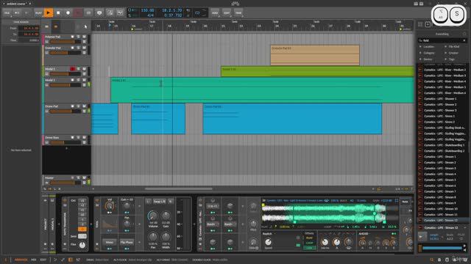Switch to bottom EDIT view tab
Viewport: 471px width, 264px height.
coord(43,260)
